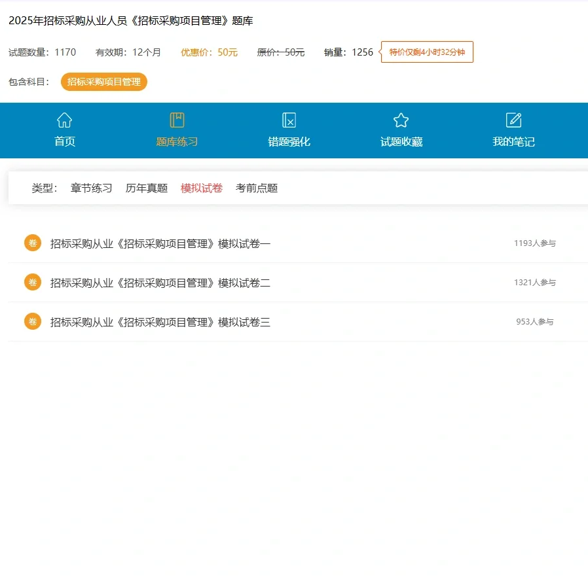Switch to the 历年真题 tab
This screenshot has height=579, width=588.
(146, 188)
